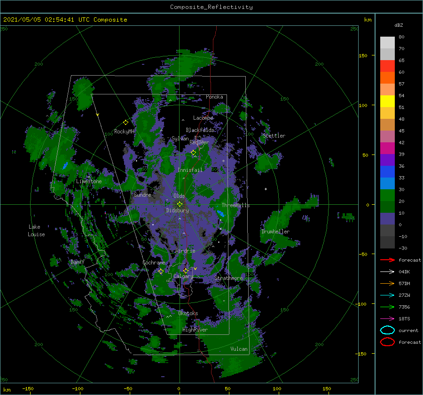Image resolution: width=423 pixels, height=395 pixels.
Task: Select the light gray 80 dBZ swatch
Action: 387,42
